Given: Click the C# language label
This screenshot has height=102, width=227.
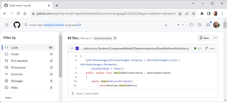Looking at the screenshot, I should (199, 48).
